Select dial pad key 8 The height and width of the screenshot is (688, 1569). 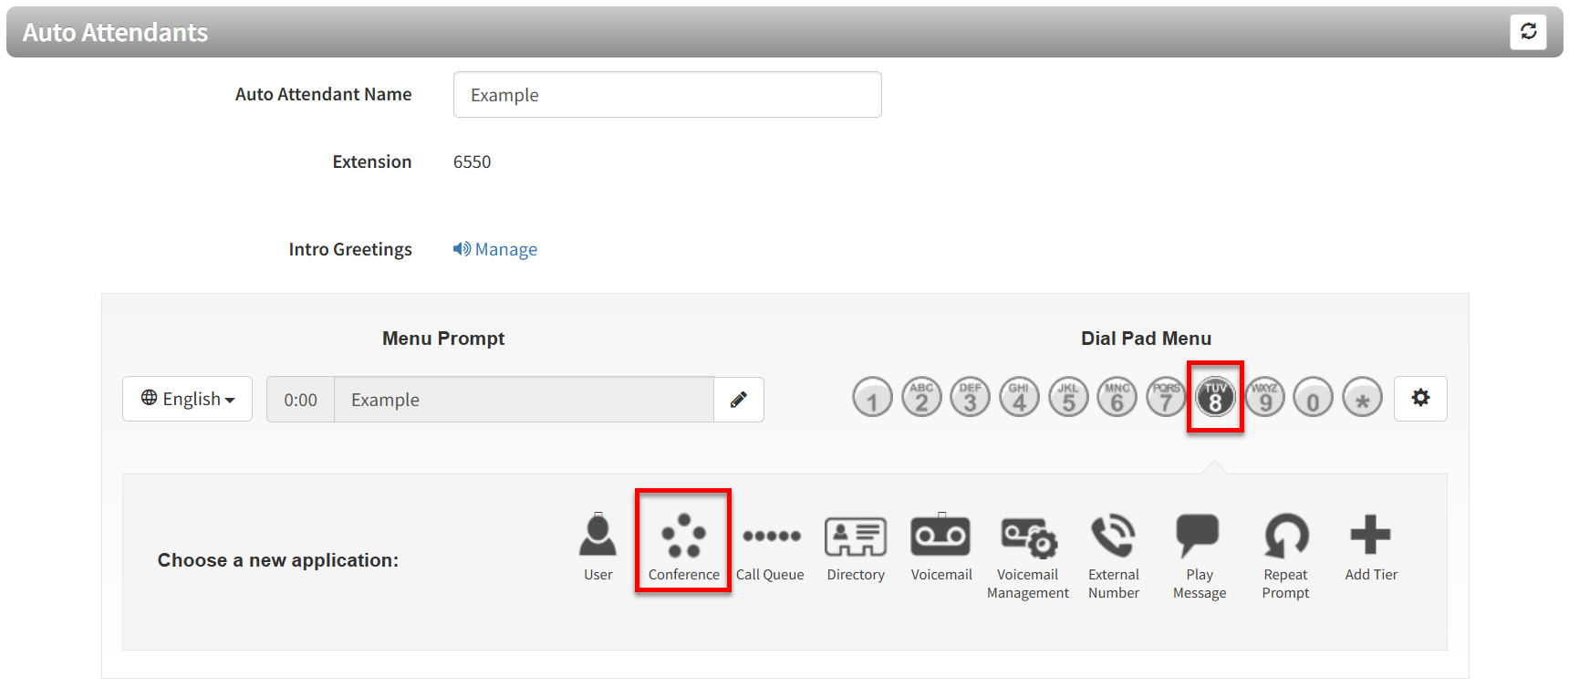pyautogui.click(x=1215, y=398)
